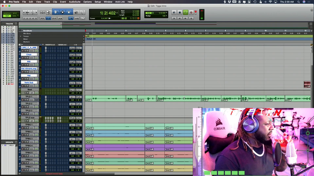314x176 pixels.
Task: Select the Trim tool
Action: pos(55,12)
